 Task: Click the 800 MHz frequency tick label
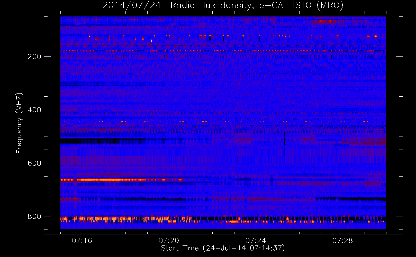tap(34, 216)
